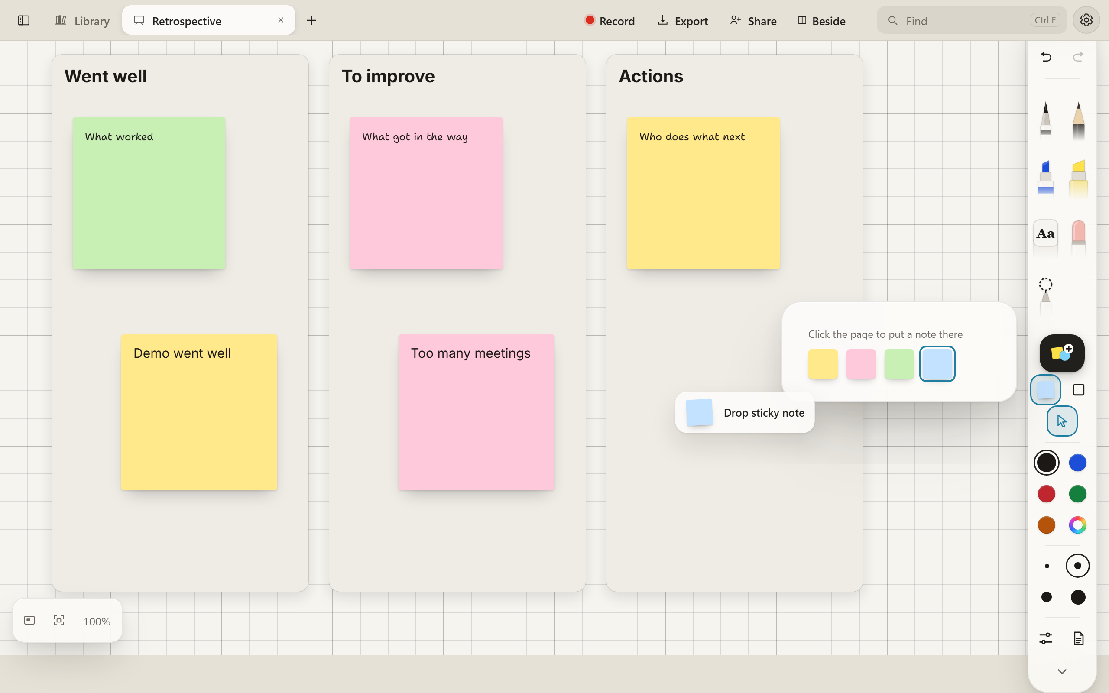Click the fit-to-screen zoom icon
Image resolution: width=1109 pixels, height=693 pixels.
58,621
